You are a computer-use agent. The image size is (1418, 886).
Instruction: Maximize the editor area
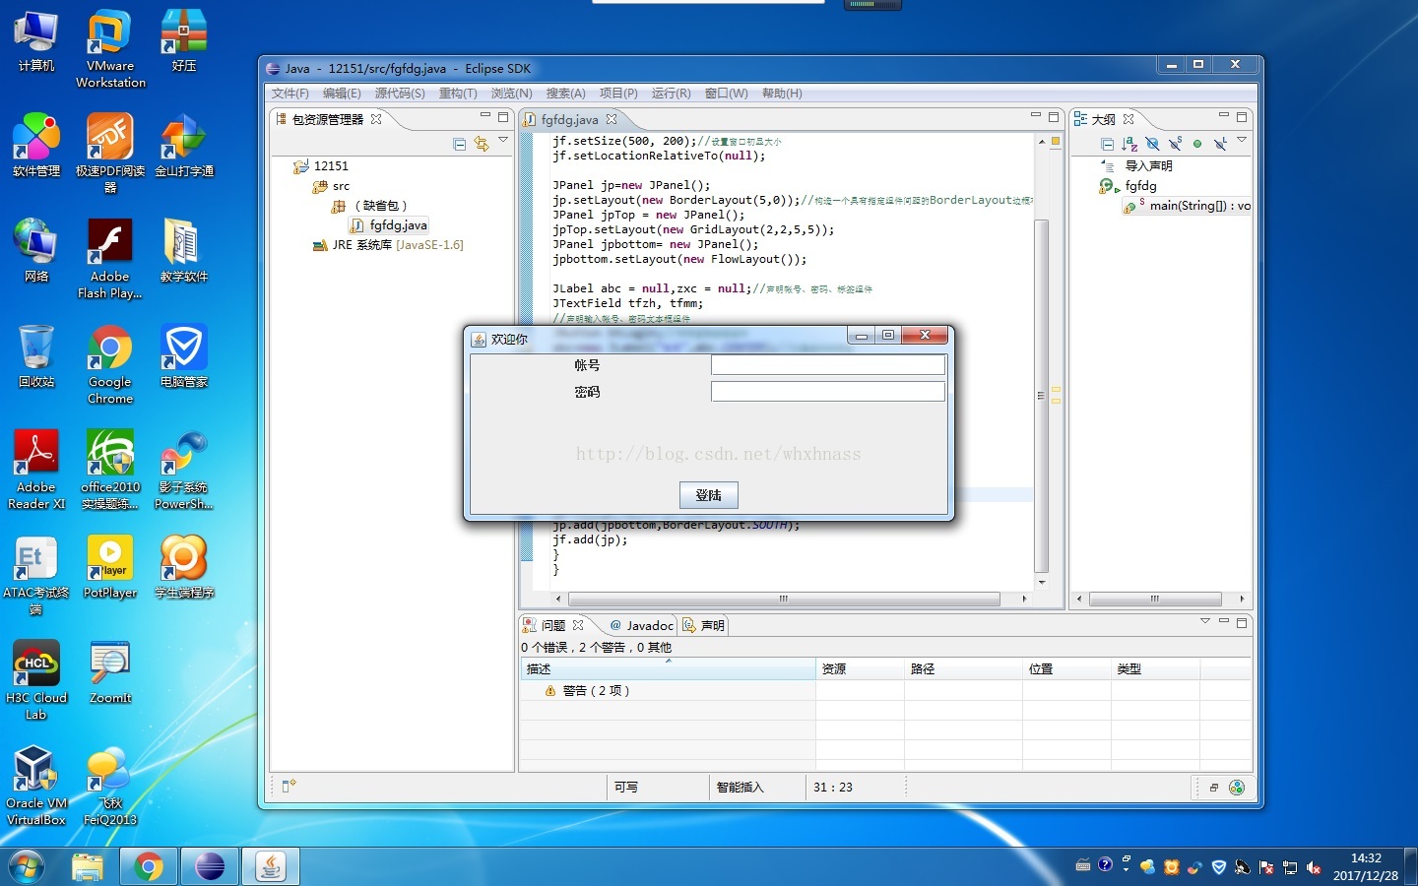[x=1053, y=117]
